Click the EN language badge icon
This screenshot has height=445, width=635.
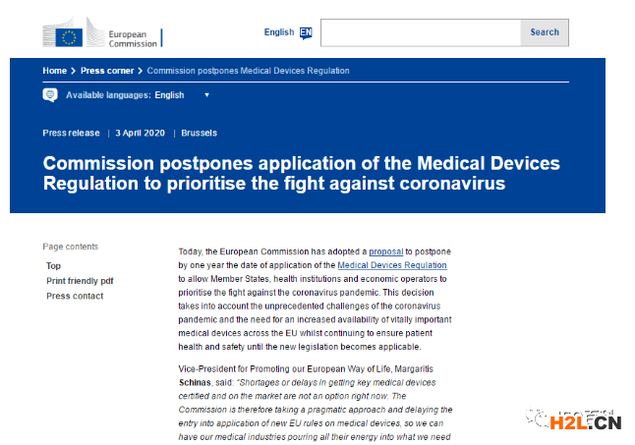point(306,32)
